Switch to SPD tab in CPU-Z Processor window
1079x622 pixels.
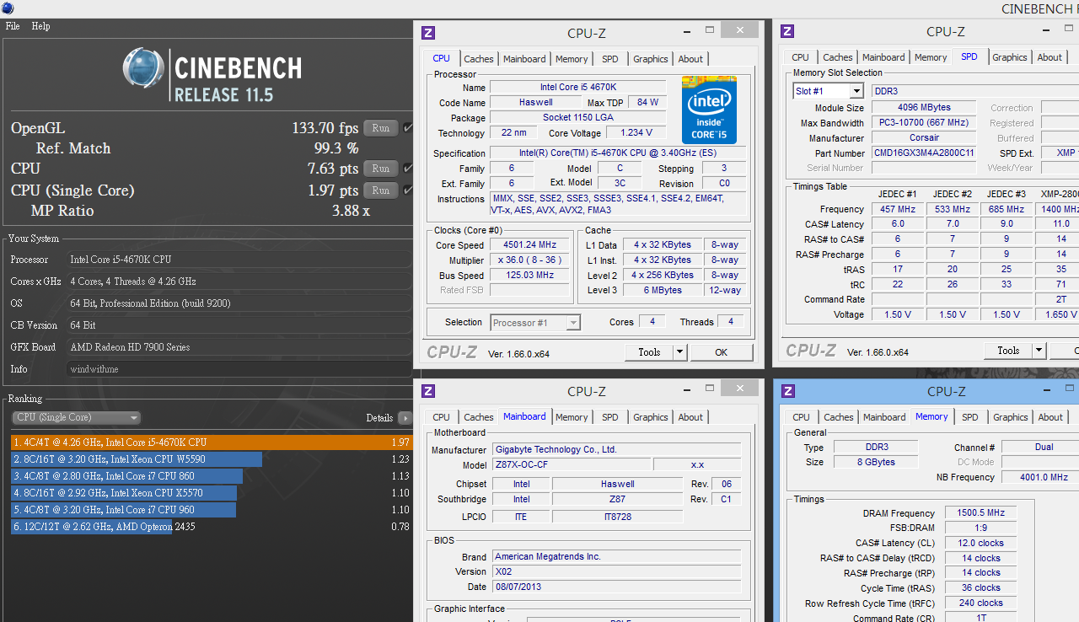[x=609, y=59]
